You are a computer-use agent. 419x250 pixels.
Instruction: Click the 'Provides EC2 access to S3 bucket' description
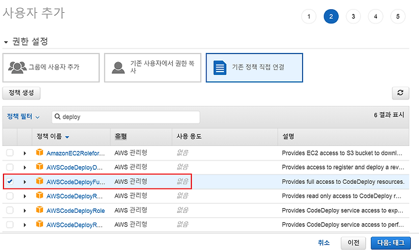[342, 153]
